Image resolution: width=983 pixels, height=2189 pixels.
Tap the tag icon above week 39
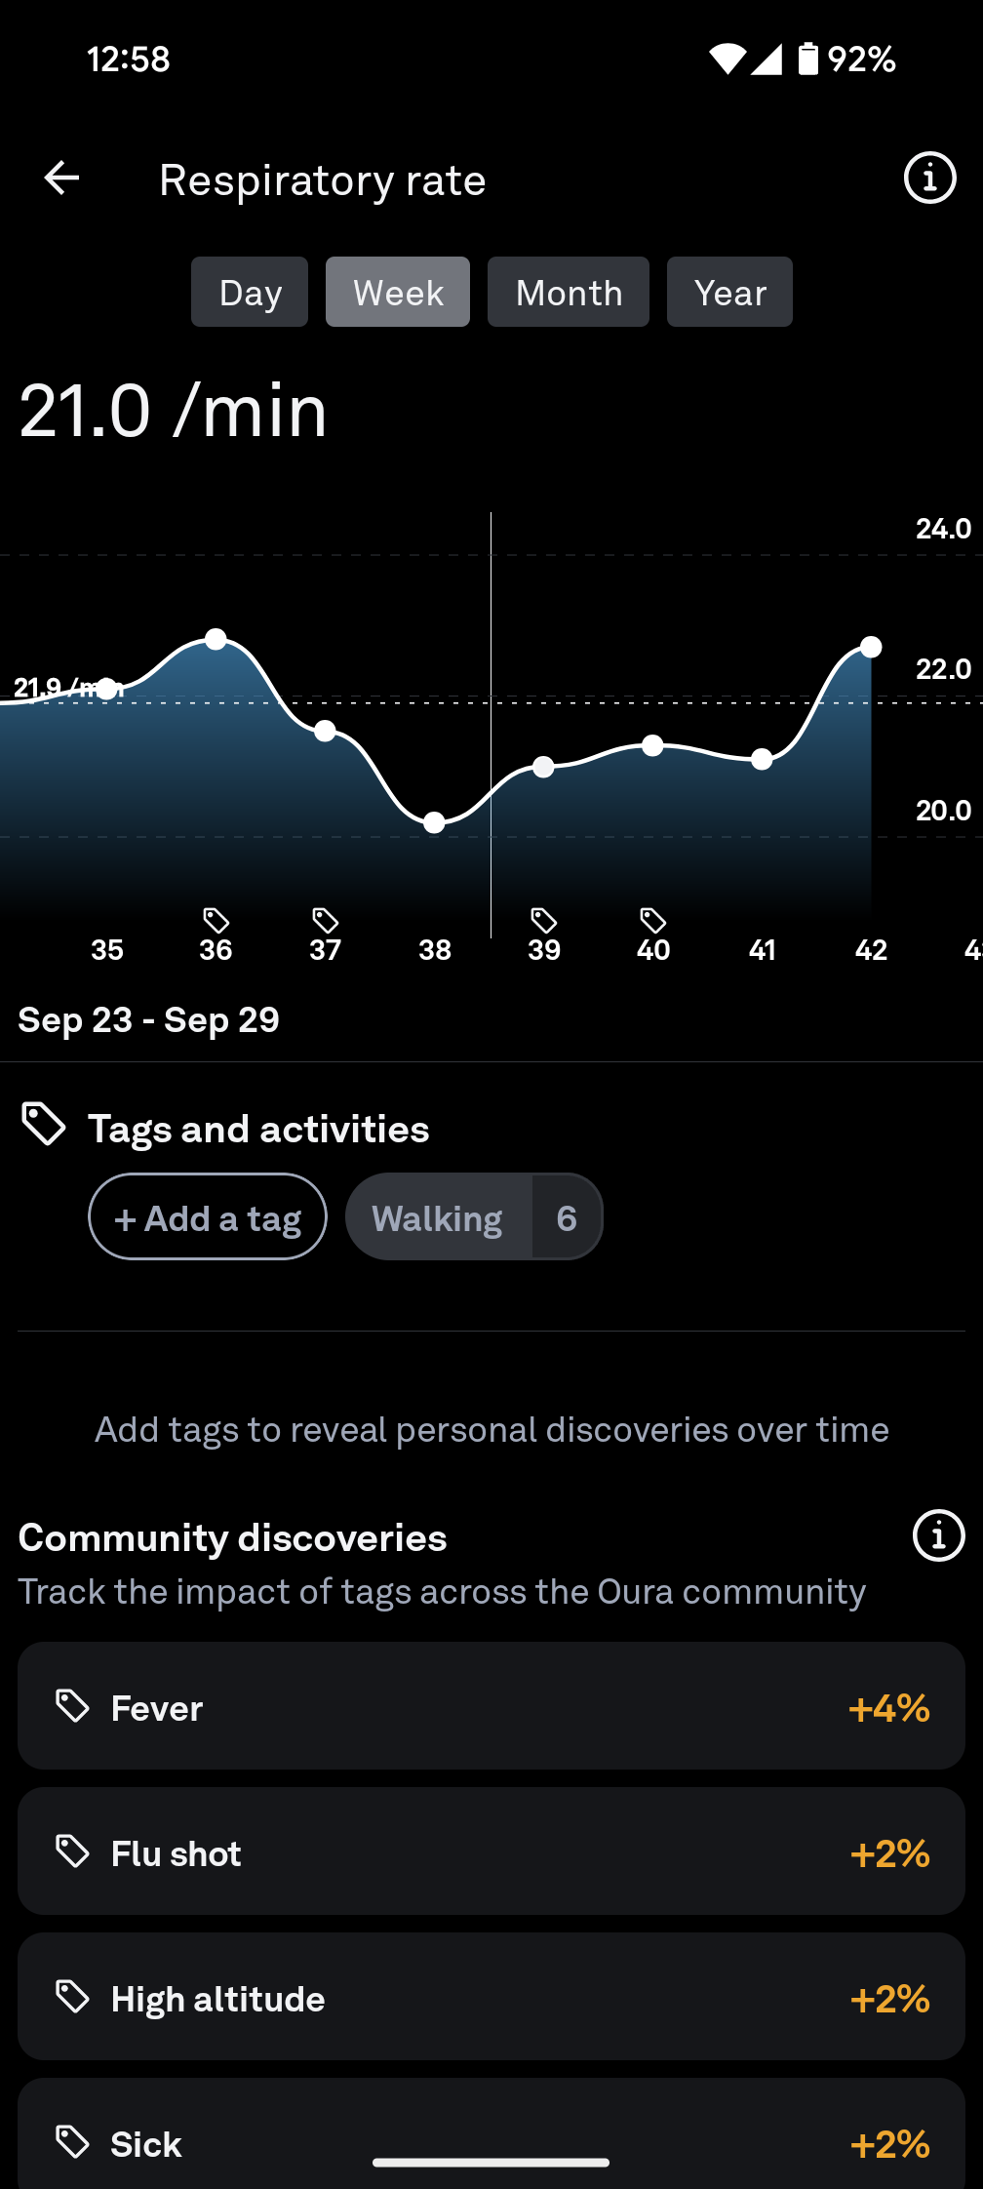(543, 920)
